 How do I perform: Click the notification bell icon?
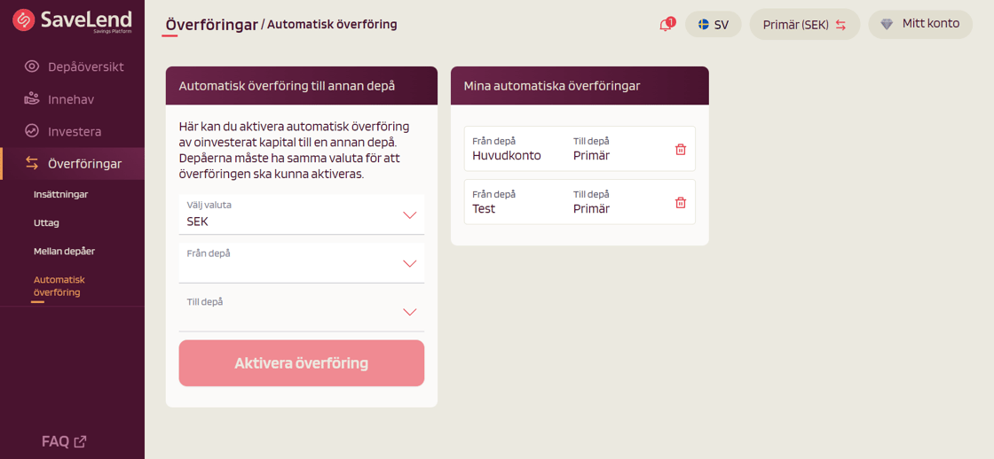point(666,25)
